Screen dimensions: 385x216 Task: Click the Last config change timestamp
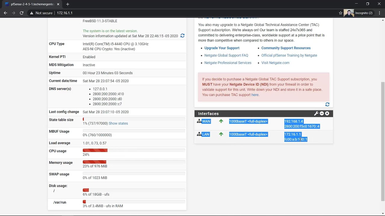(x=106, y=112)
